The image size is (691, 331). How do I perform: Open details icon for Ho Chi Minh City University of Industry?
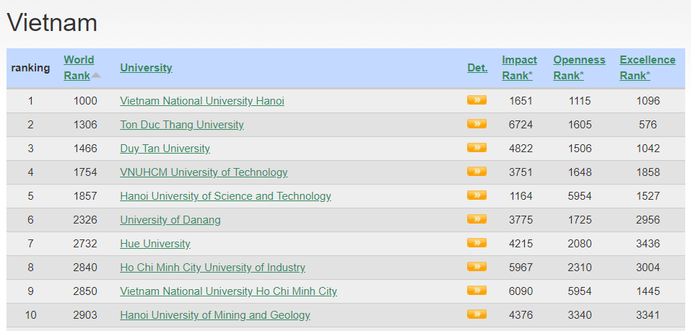point(477,266)
